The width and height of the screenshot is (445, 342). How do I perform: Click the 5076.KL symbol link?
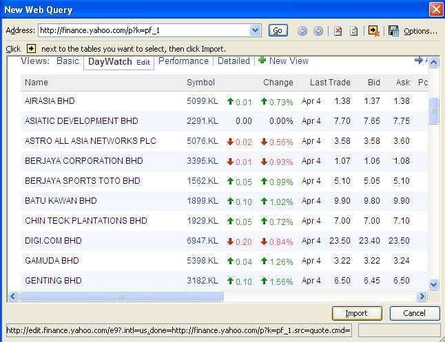(203, 141)
